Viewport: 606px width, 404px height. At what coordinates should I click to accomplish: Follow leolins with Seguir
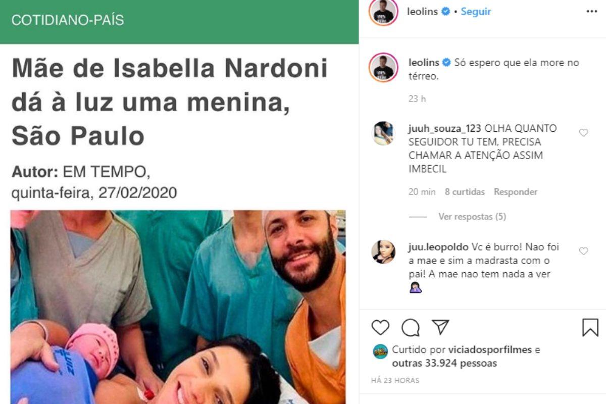pos(476,11)
